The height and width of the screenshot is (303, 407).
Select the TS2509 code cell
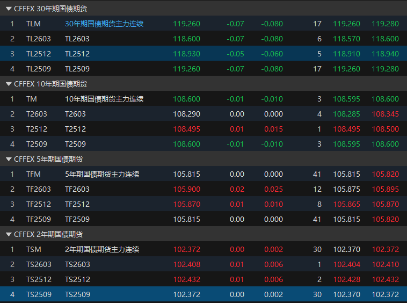[x=39, y=295]
